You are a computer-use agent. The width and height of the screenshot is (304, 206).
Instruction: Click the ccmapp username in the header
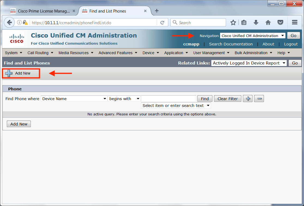point(191,44)
